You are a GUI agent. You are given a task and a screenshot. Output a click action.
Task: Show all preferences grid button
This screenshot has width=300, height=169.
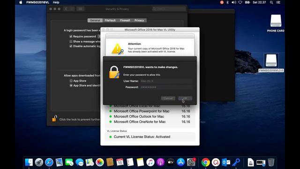pyautogui.click(x=80, y=9)
